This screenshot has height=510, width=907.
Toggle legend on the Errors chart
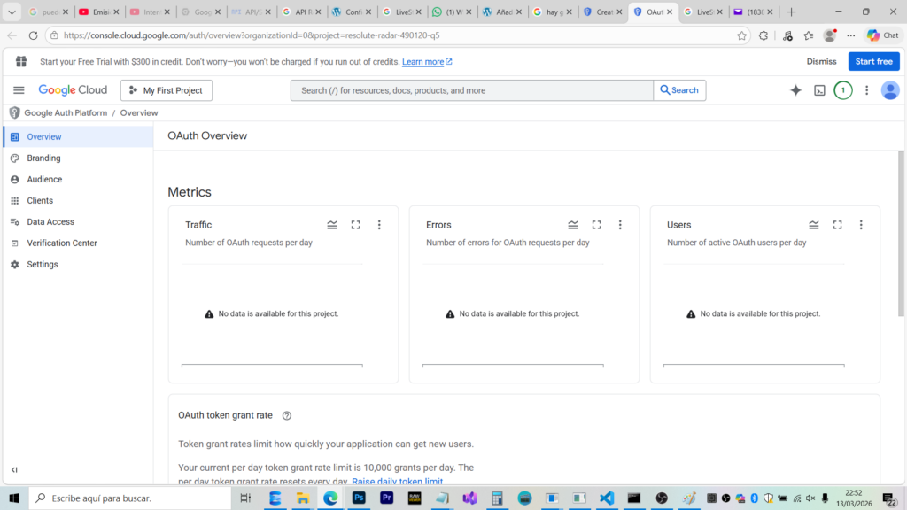pos(573,225)
